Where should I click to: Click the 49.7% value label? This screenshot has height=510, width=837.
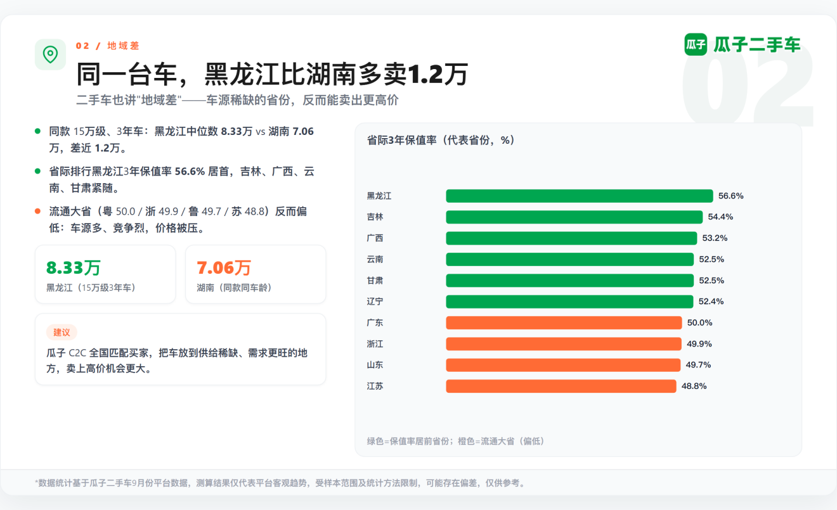coord(699,365)
